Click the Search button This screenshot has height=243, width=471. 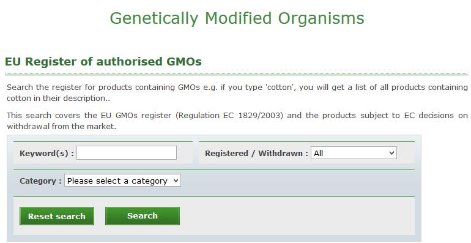tap(143, 216)
